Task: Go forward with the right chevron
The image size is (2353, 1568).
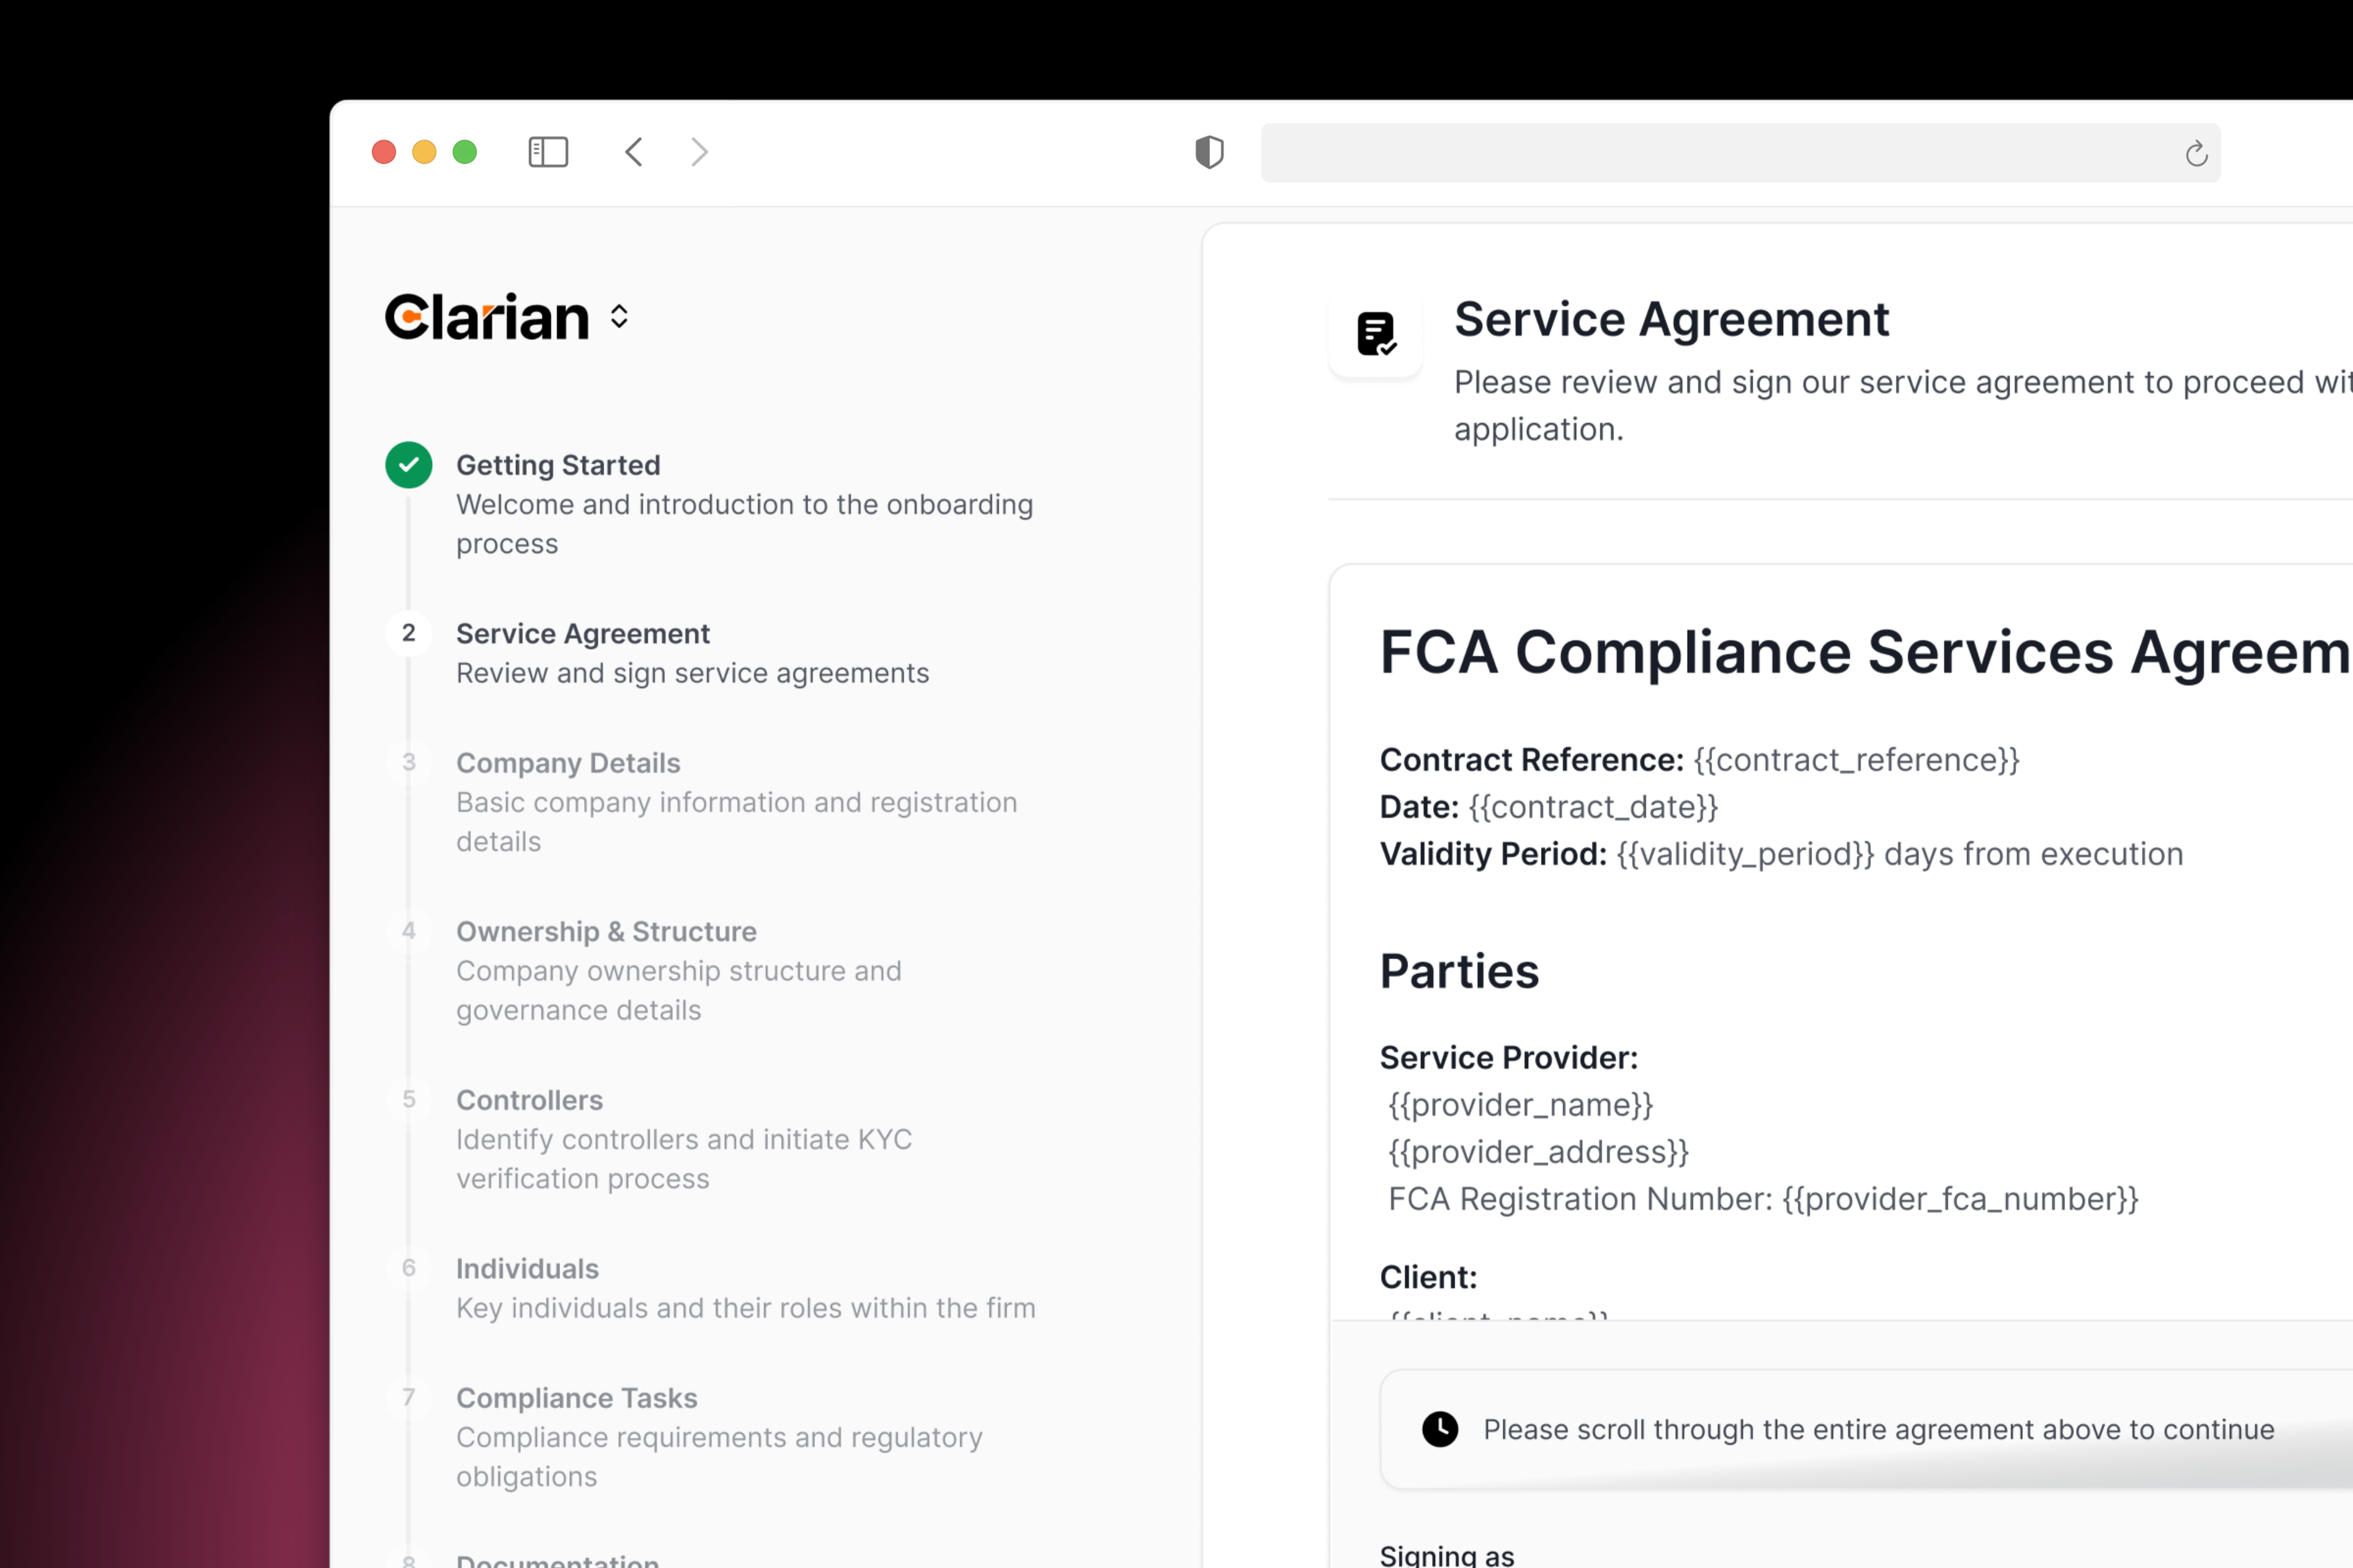Action: click(x=699, y=152)
